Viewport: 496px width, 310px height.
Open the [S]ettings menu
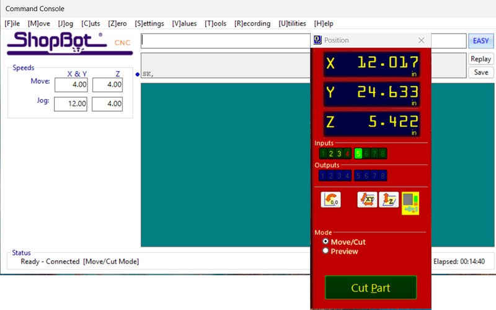[149, 24]
